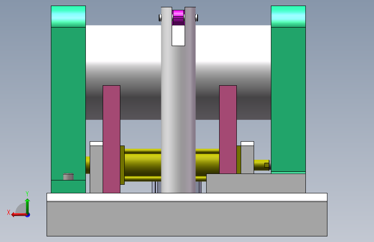Select the left maroon vertical plate
Viewport: 374px width, 242px height.
pos(111,139)
